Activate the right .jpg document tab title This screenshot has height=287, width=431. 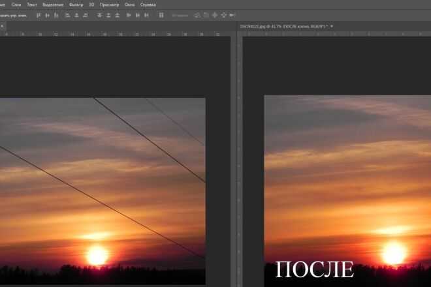[283, 27]
